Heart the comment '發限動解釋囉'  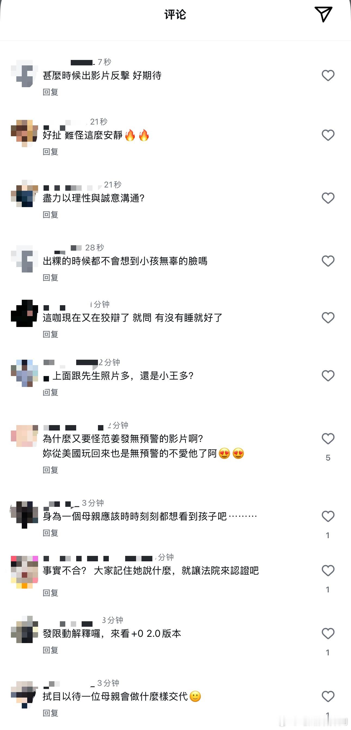click(328, 633)
